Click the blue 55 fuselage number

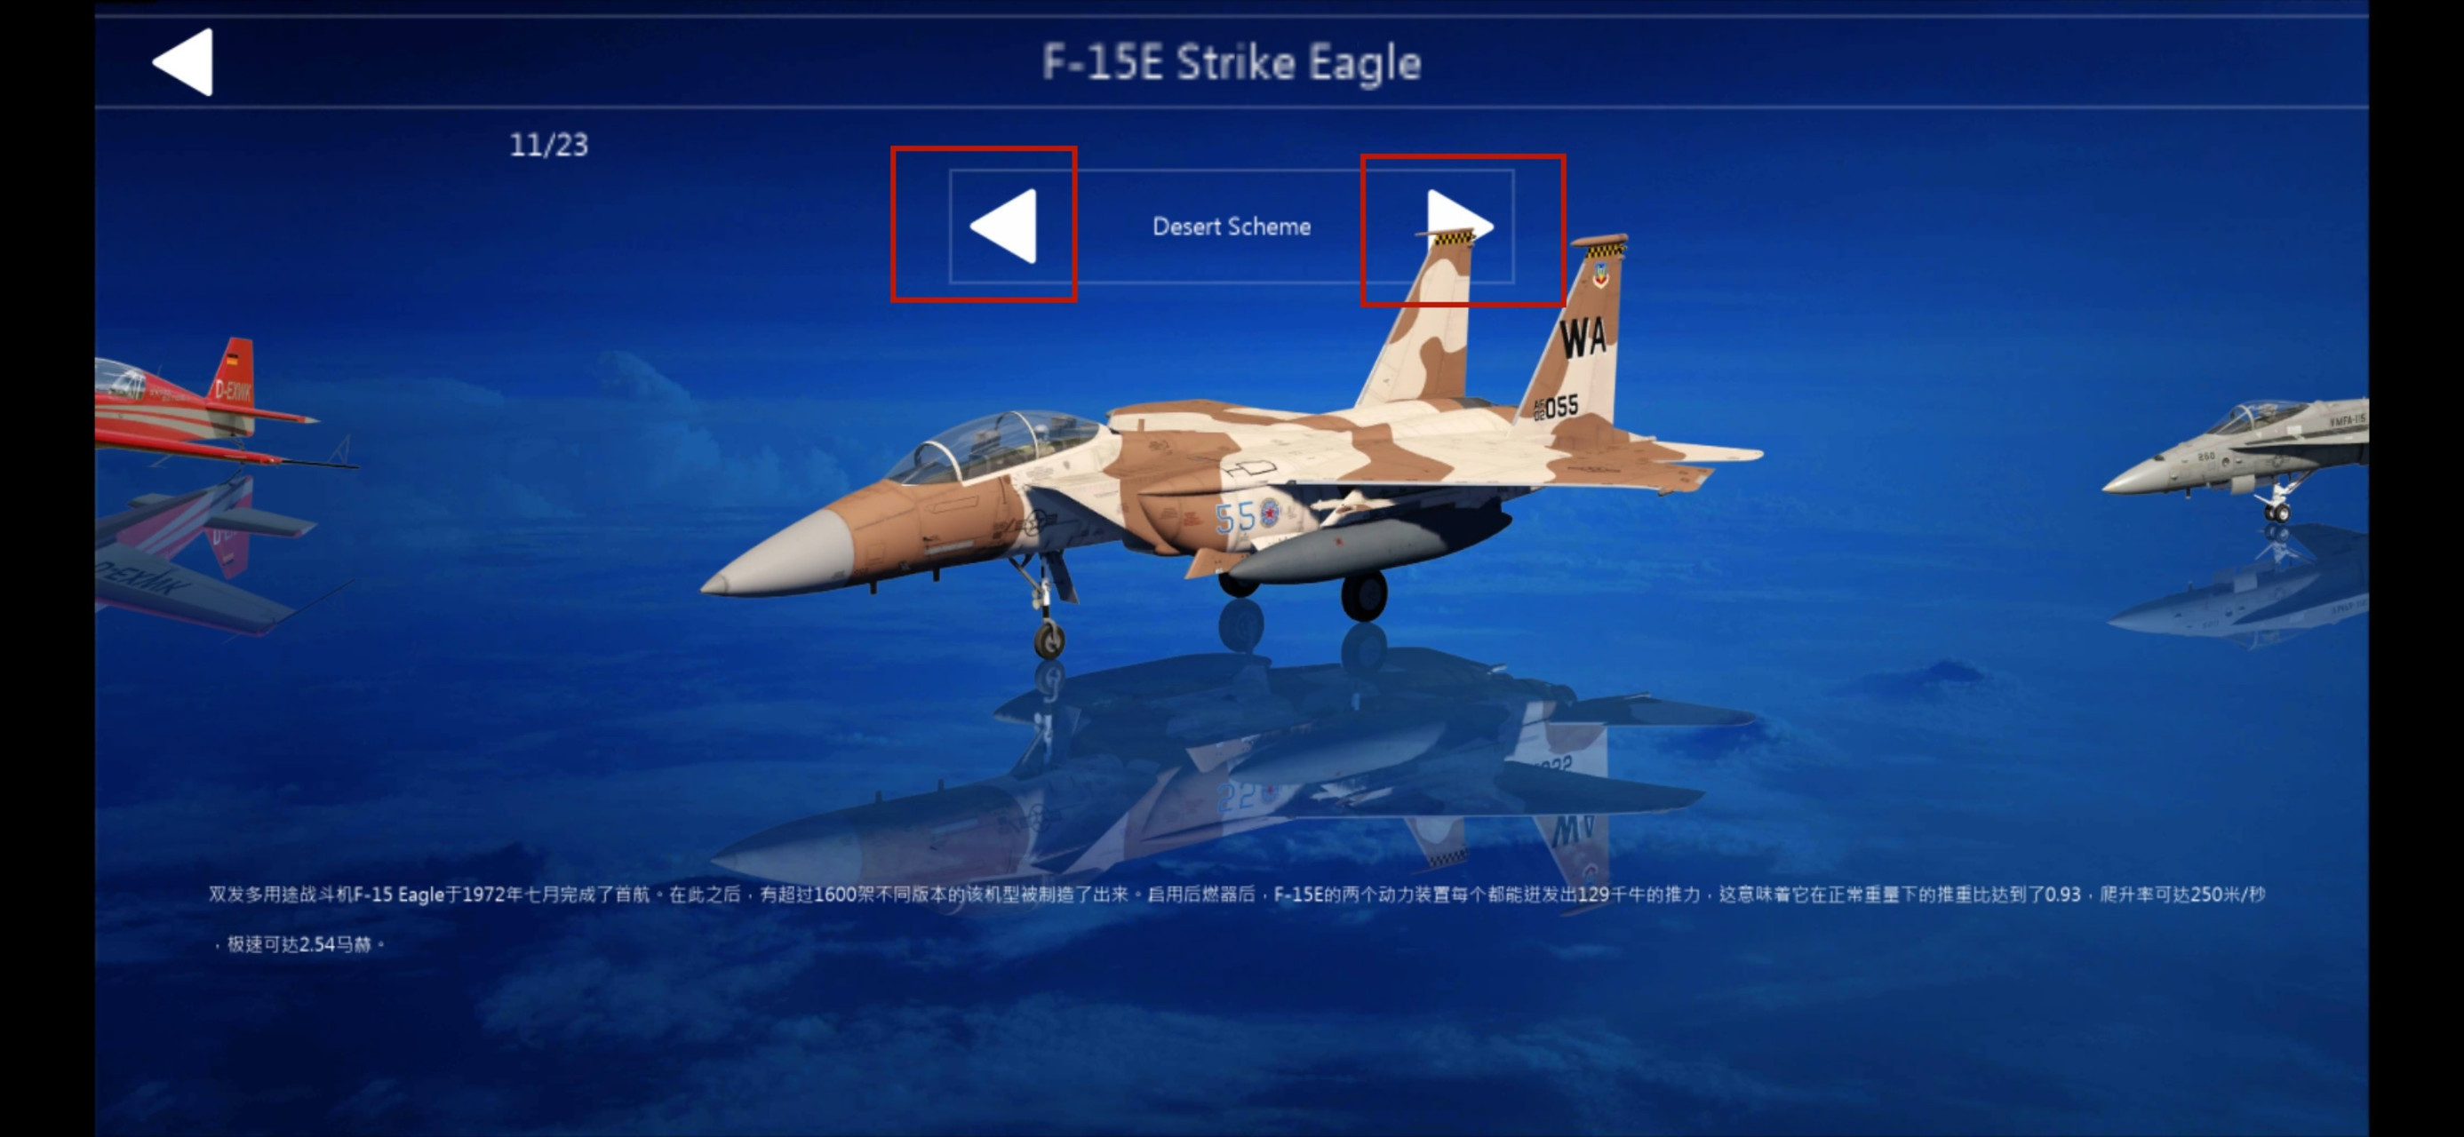1234,517
